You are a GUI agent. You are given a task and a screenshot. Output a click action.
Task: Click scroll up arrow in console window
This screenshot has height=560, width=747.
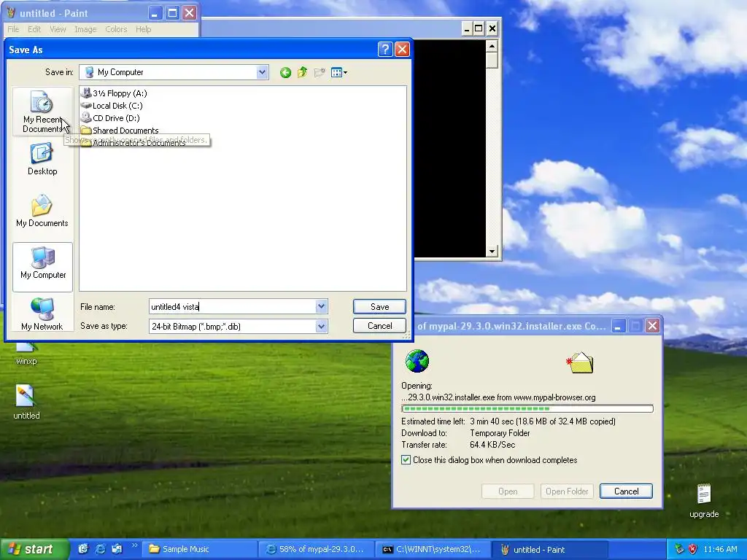coord(492,46)
